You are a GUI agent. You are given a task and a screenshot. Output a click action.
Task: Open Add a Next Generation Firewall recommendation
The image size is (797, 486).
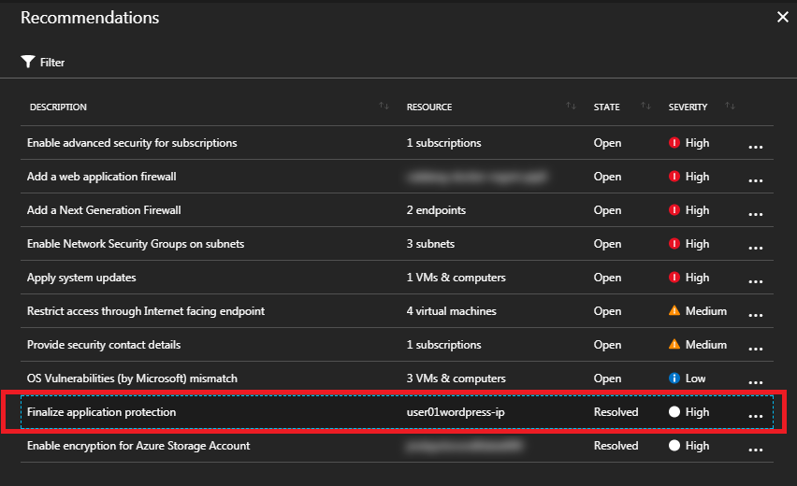coord(104,210)
